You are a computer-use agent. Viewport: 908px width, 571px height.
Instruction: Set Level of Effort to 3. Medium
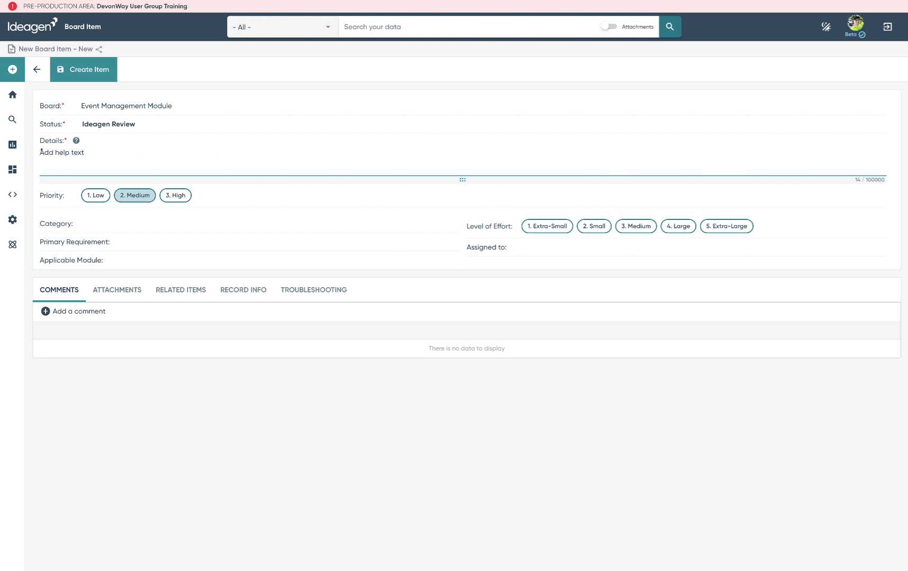[x=636, y=226]
